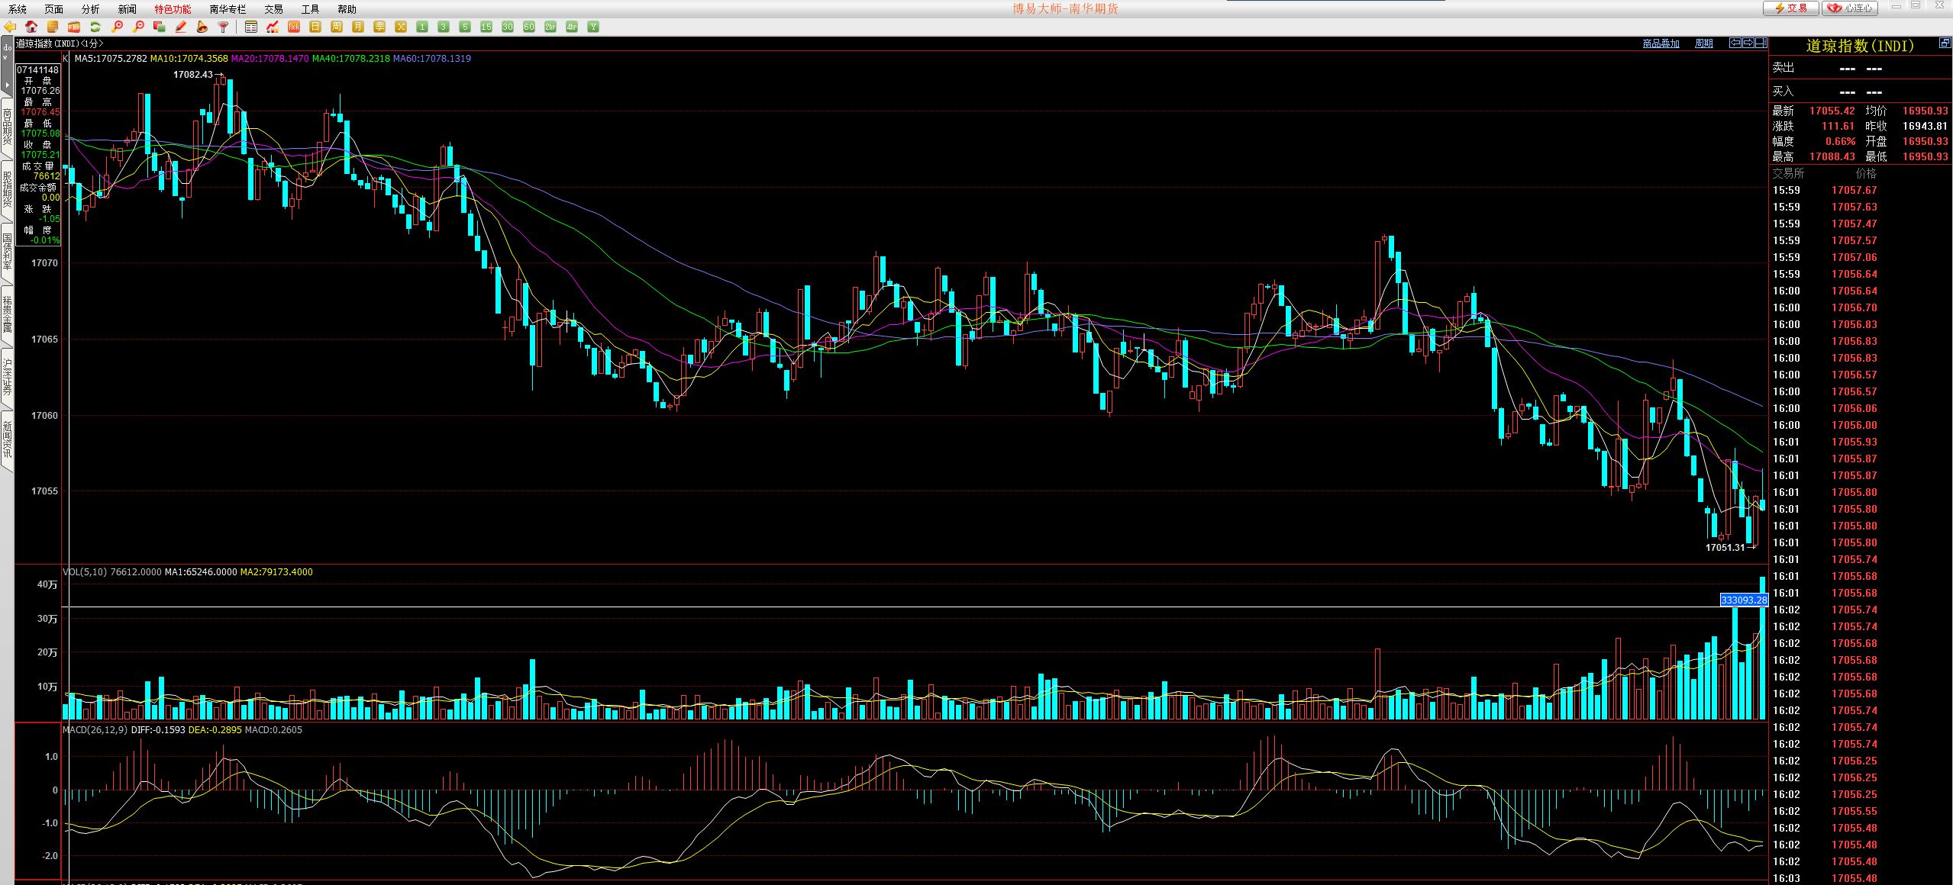Open the quote list table icon
This screenshot has height=885, width=1953.
[x=251, y=27]
